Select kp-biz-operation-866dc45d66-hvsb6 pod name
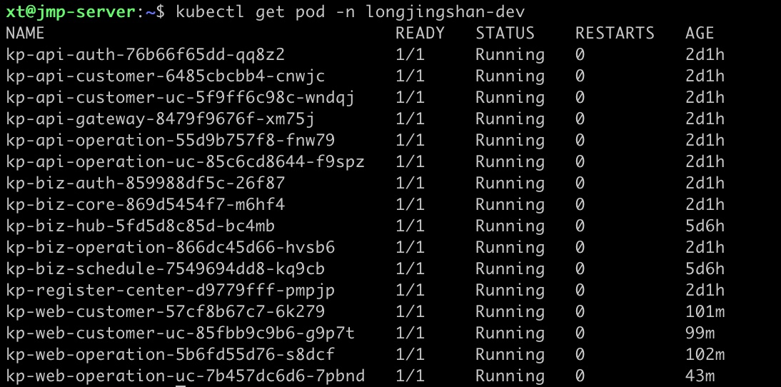Screen dimensions: 781x387 (171, 248)
